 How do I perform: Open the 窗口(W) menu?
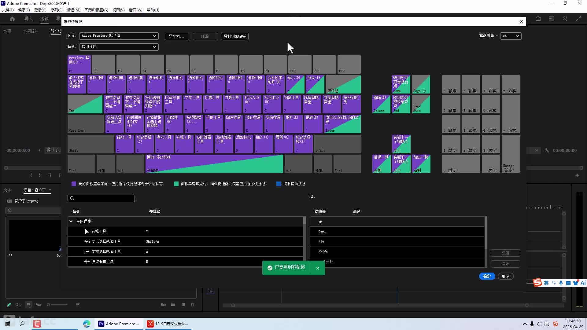point(135,10)
